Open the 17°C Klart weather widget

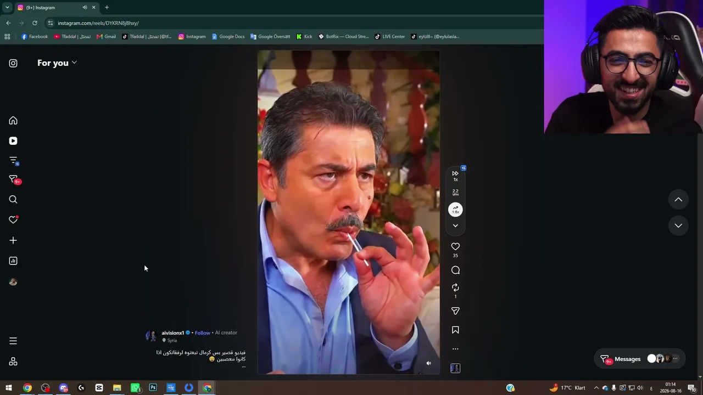(x=567, y=388)
